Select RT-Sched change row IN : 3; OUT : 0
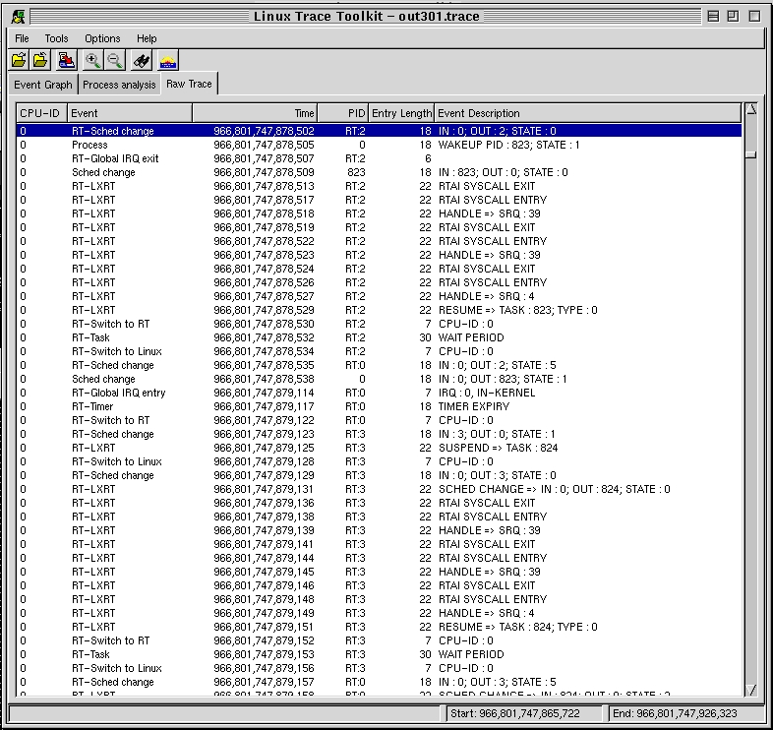Viewport: 773px width, 730px height. click(379, 434)
